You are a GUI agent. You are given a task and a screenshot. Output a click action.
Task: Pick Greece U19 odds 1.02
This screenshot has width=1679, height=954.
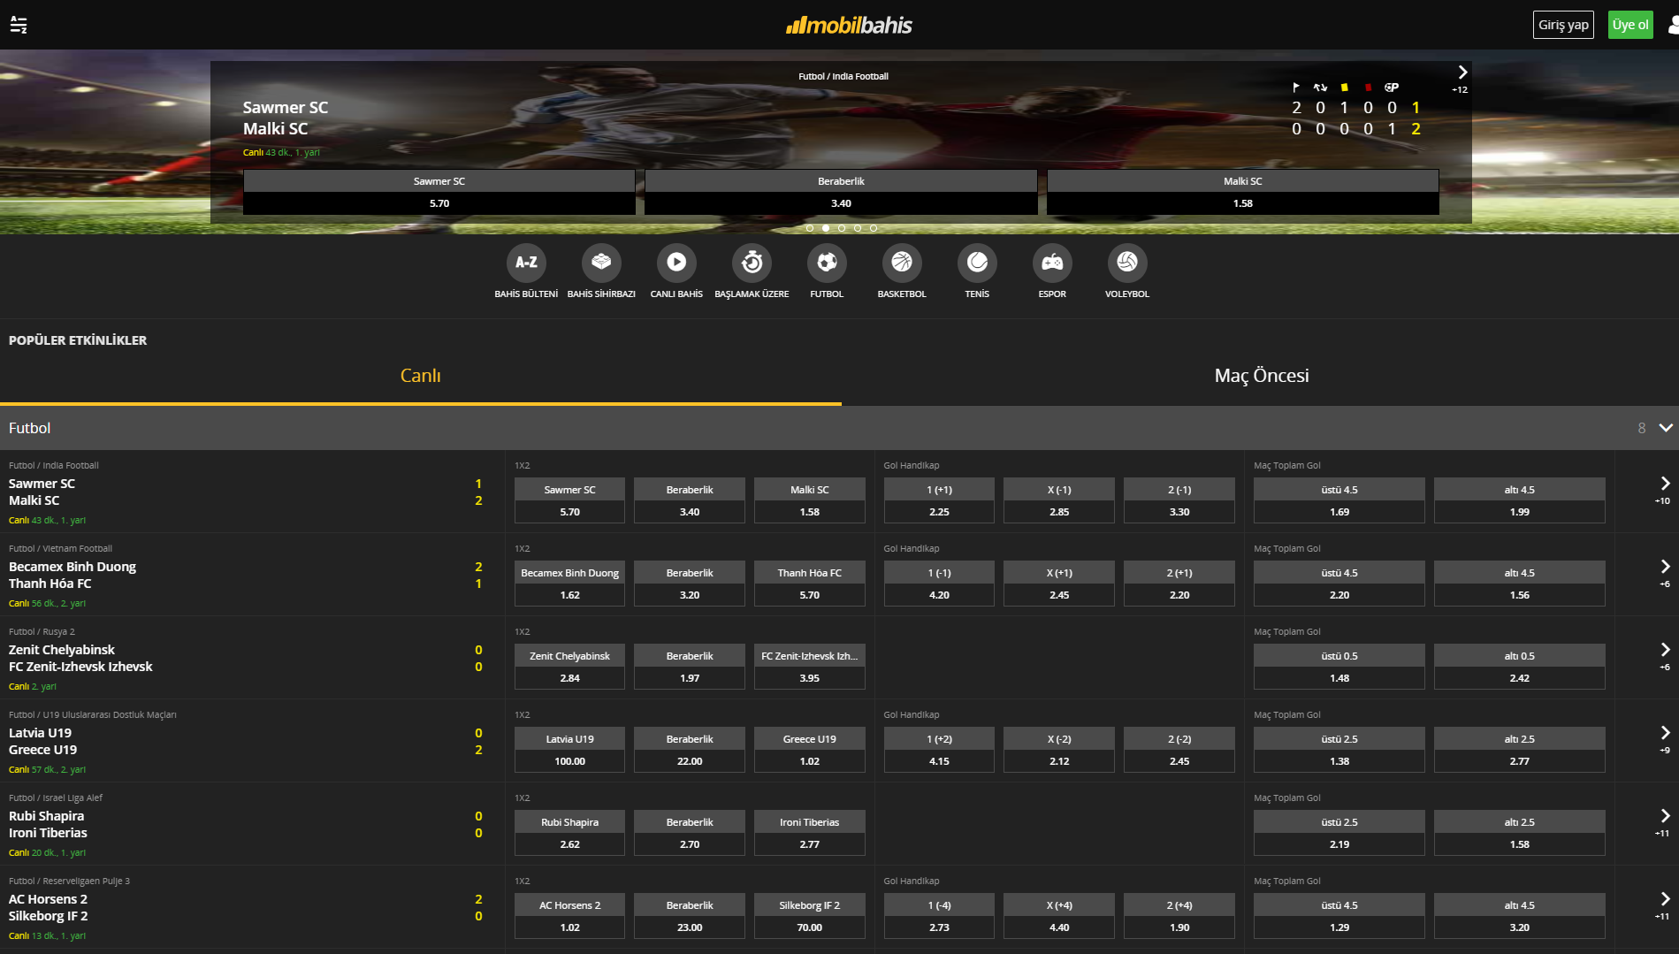(x=809, y=760)
